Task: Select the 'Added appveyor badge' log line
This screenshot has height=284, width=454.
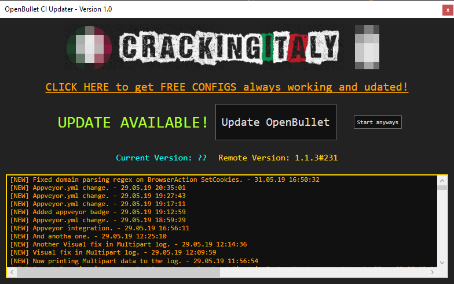Action: 97,212
